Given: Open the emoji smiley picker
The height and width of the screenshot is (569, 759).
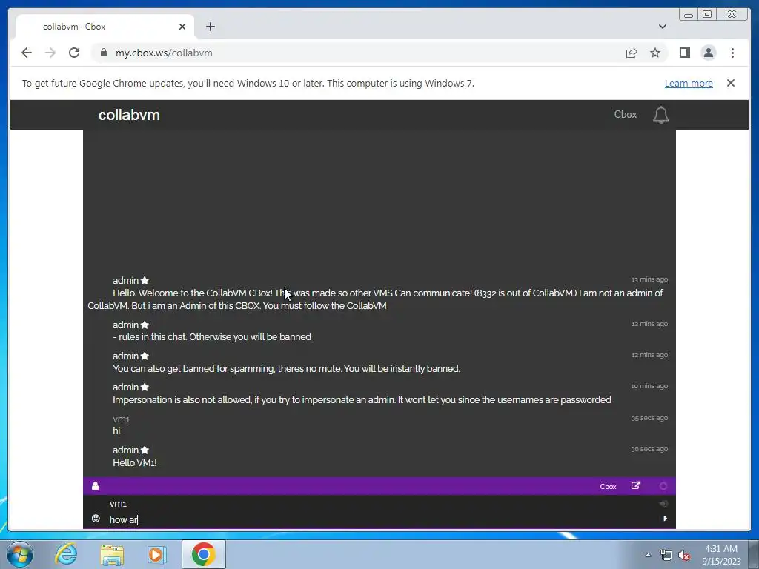Looking at the screenshot, I should pos(96,519).
